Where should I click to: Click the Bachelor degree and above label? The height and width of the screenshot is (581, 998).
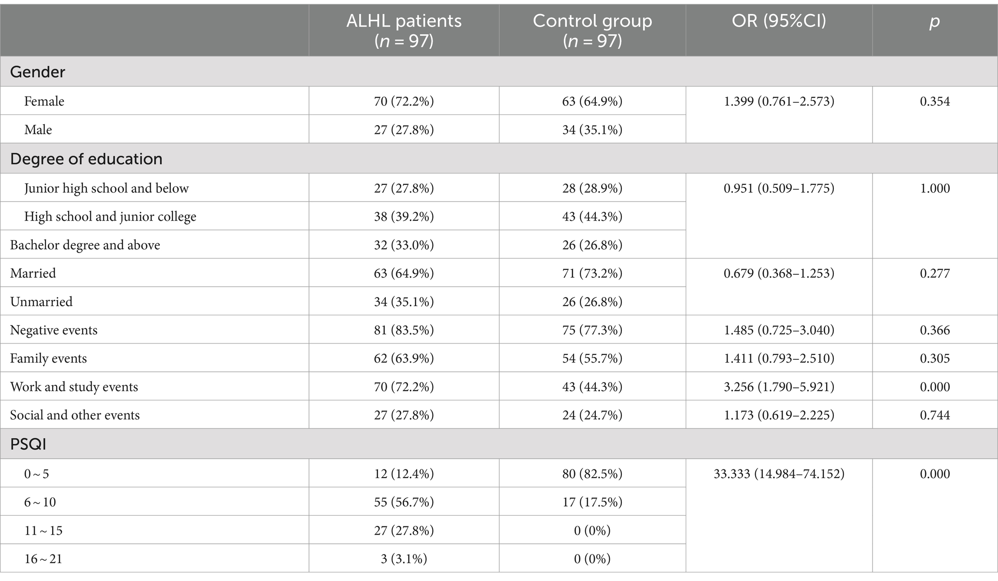tap(85, 245)
